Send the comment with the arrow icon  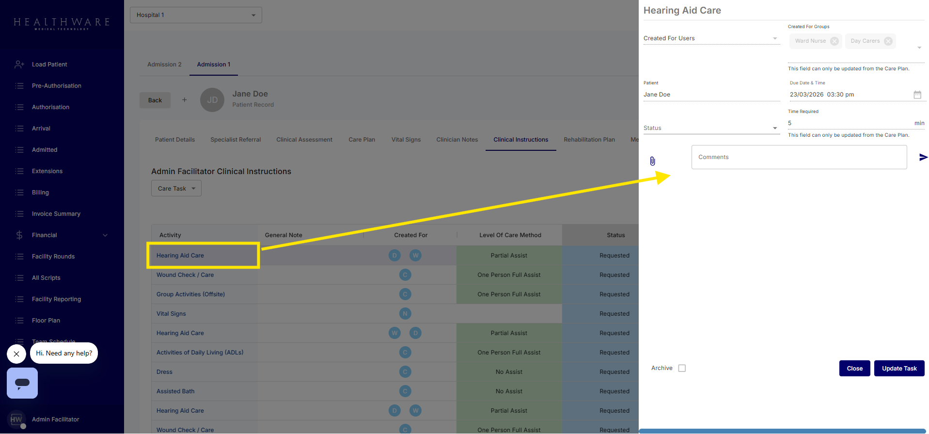pyautogui.click(x=923, y=157)
